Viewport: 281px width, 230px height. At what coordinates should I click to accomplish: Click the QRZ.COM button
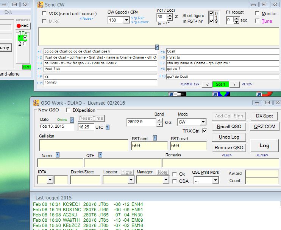(x=265, y=127)
